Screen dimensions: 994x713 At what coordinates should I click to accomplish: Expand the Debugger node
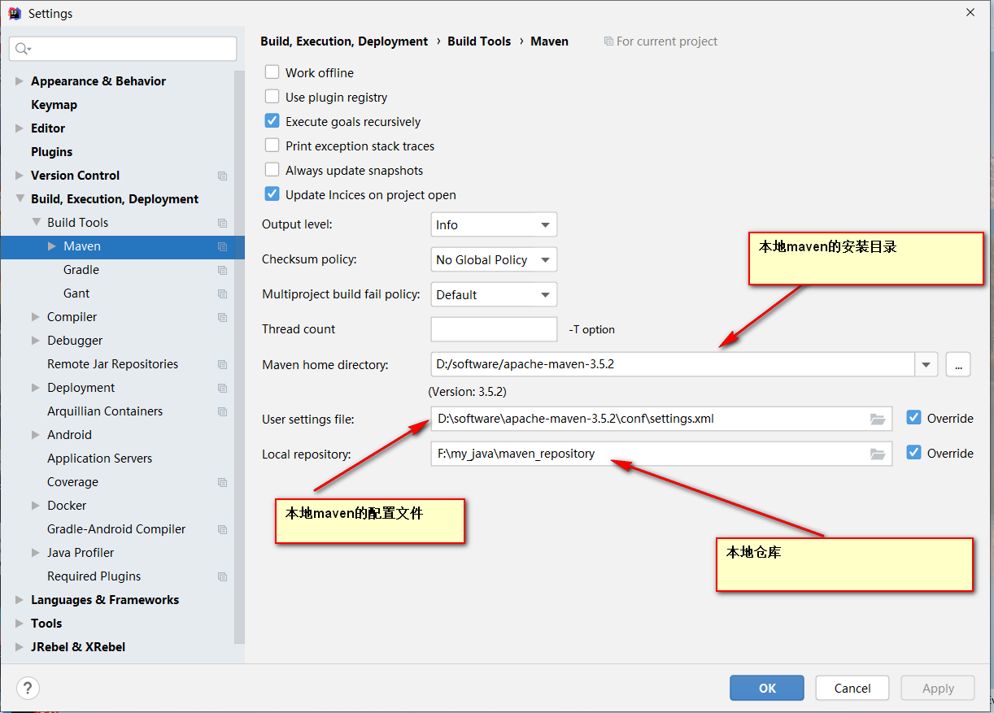pyautogui.click(x=36, y=341)
